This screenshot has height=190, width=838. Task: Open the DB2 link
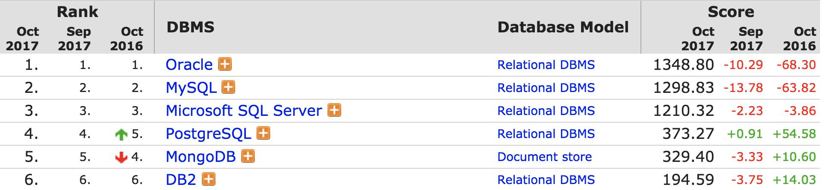(181, 180)
